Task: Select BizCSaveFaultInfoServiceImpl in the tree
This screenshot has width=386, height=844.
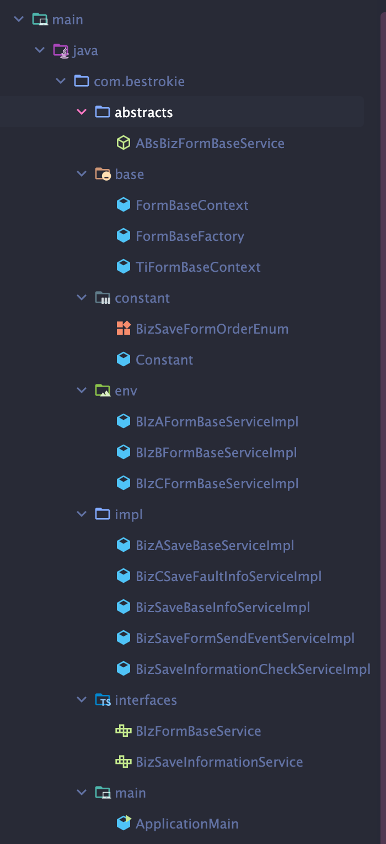Action: click(x=228, y=577)
